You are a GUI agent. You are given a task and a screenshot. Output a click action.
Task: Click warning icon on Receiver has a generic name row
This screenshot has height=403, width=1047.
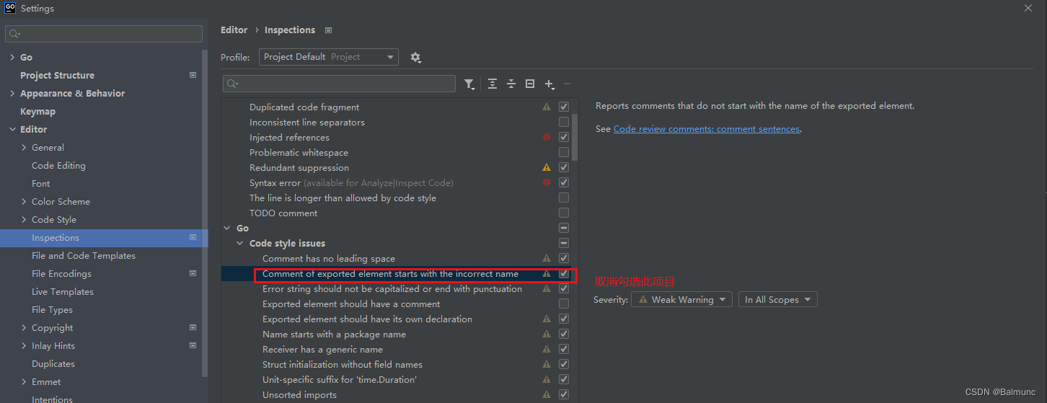point(547,349)
